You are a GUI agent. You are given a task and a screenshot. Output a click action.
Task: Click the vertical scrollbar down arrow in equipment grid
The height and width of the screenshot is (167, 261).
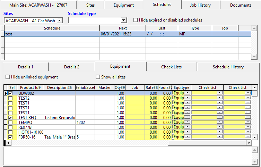pos(255,137)
